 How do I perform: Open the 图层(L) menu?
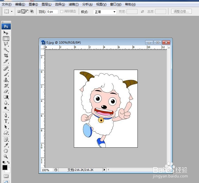(47, 4)
